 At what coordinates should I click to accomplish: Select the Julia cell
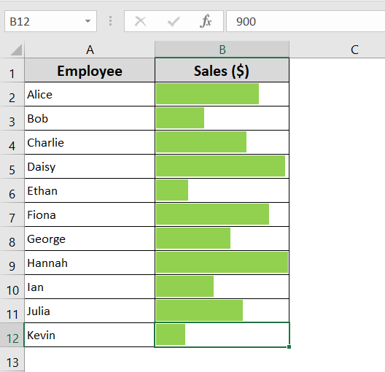click(x=90, y=311)
